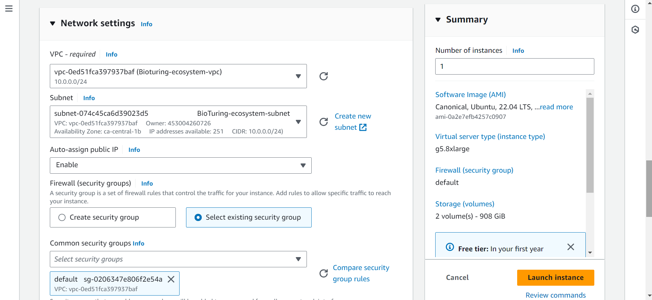Viewport: 652px width, 300px height.
Task: Open the hamburger navigation menu
Action: pos(9,9)
